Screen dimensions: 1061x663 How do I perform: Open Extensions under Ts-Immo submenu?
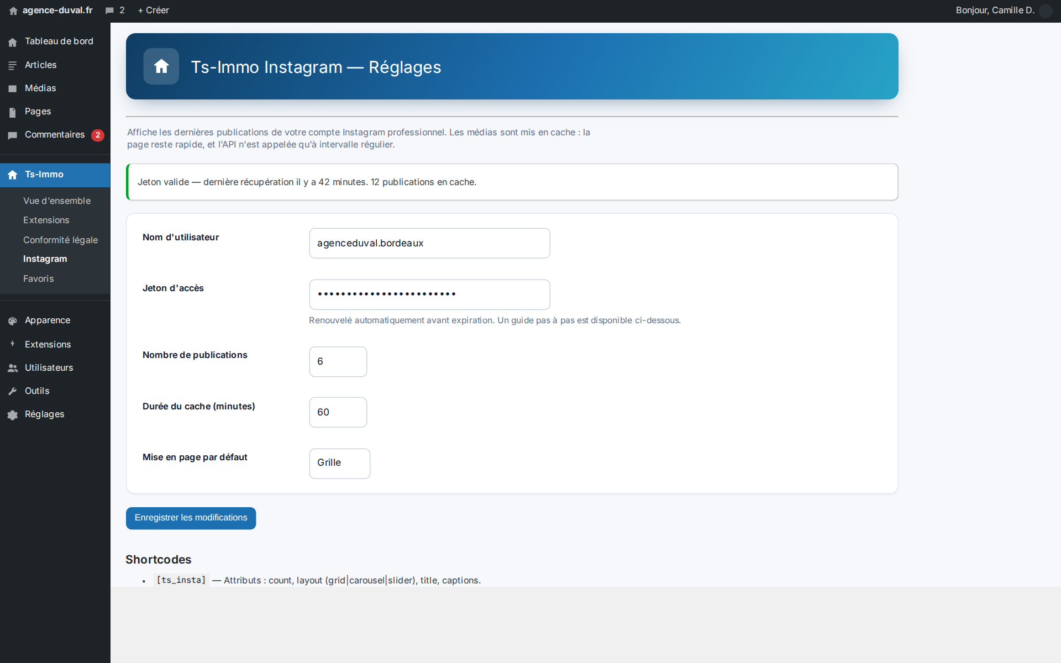tap(46, 220)
